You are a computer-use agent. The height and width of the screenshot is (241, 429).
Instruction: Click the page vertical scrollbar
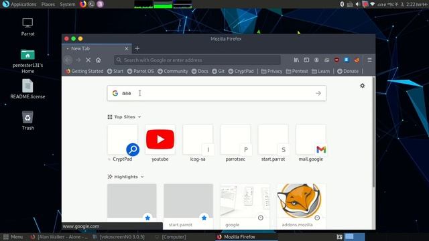point(373,133)
